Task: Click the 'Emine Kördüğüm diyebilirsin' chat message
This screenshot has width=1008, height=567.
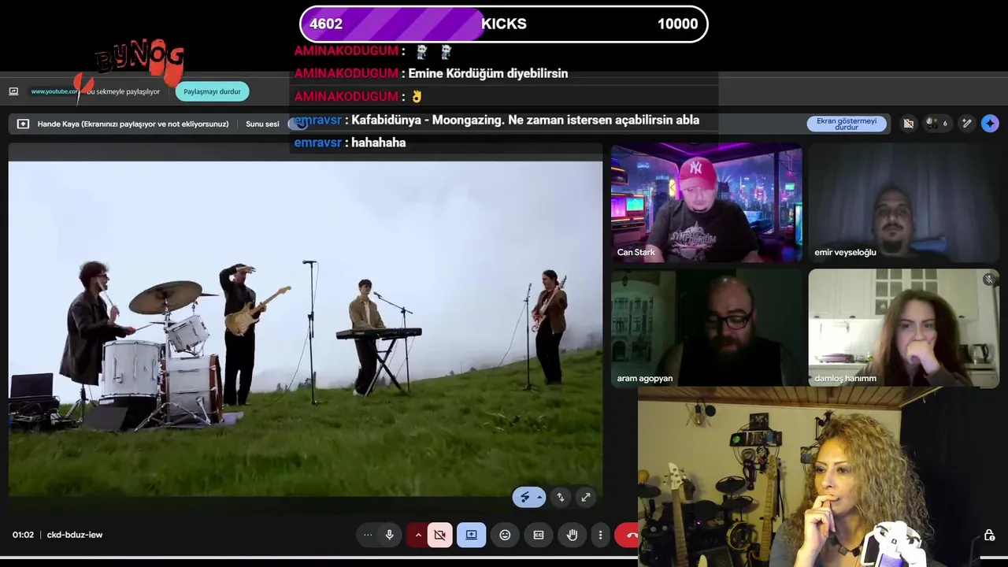Action: (488, 73)
